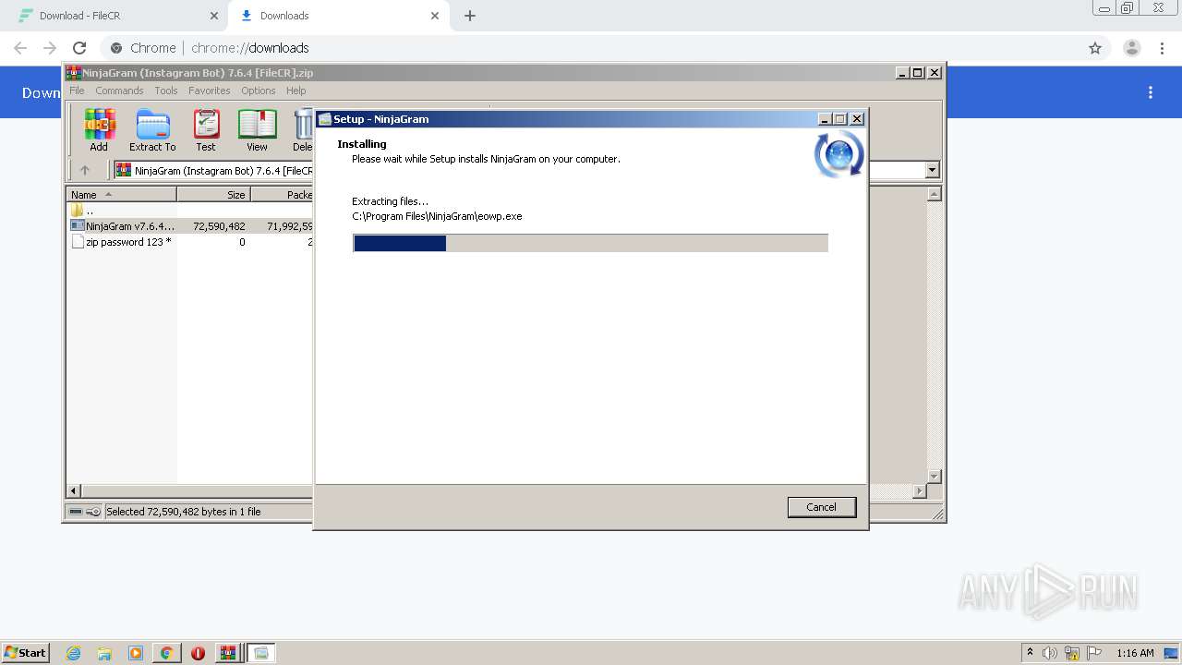Open the File menu in WinRAR
Viewport: 1182px width, 665px height.
coord(77,91)
